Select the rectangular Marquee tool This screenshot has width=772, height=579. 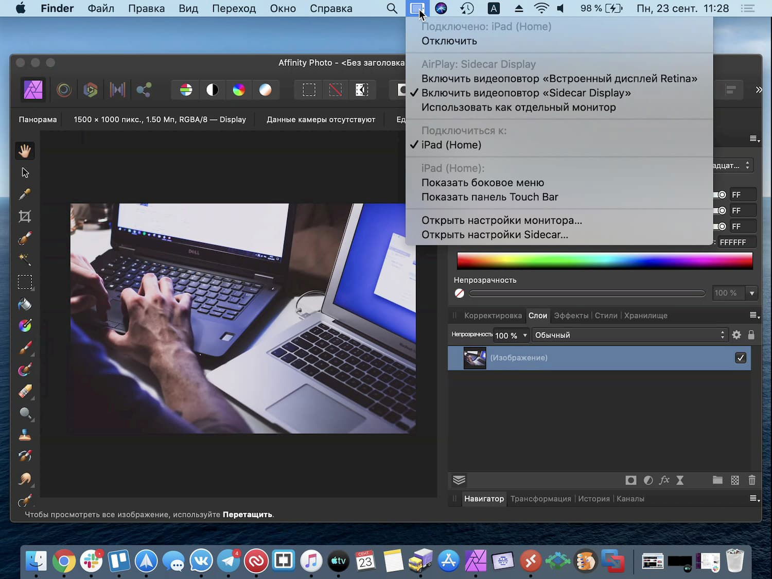25,282
